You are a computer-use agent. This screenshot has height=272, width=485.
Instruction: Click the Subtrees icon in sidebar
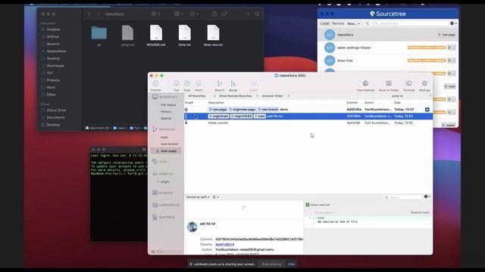click(155, 217)
